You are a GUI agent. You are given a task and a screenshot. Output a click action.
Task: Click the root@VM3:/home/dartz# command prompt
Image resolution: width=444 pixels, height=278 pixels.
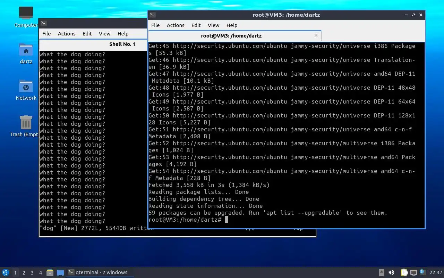(185, 220)
